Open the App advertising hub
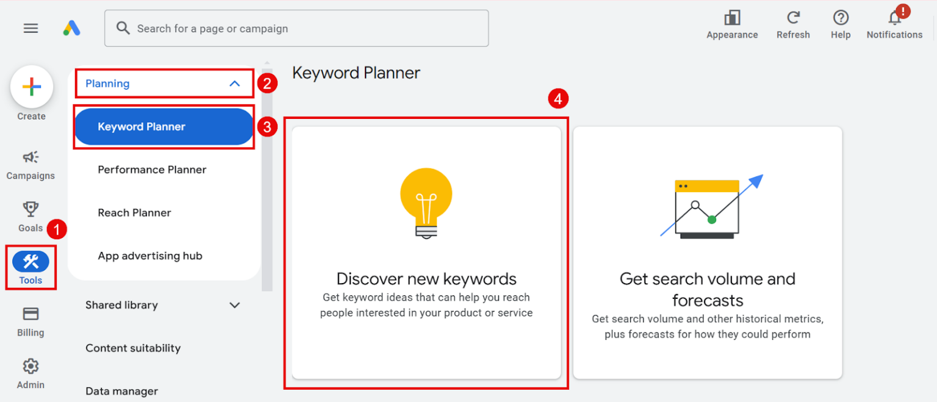937x402 pixels. [150, 256]
